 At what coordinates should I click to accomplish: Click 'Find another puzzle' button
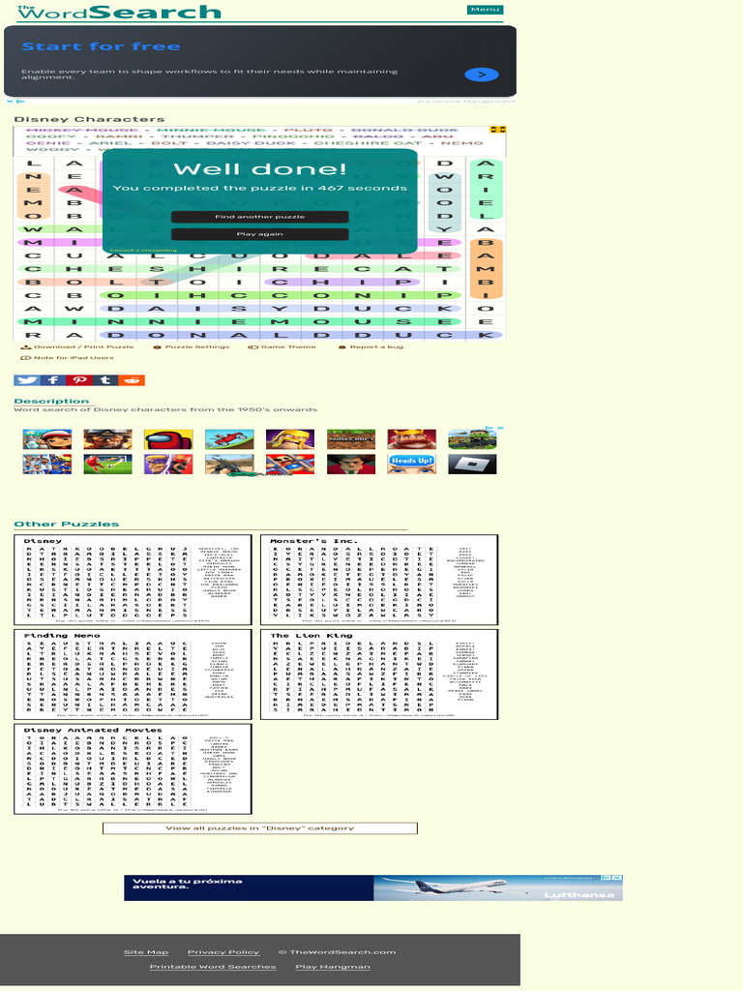point(259,217)
